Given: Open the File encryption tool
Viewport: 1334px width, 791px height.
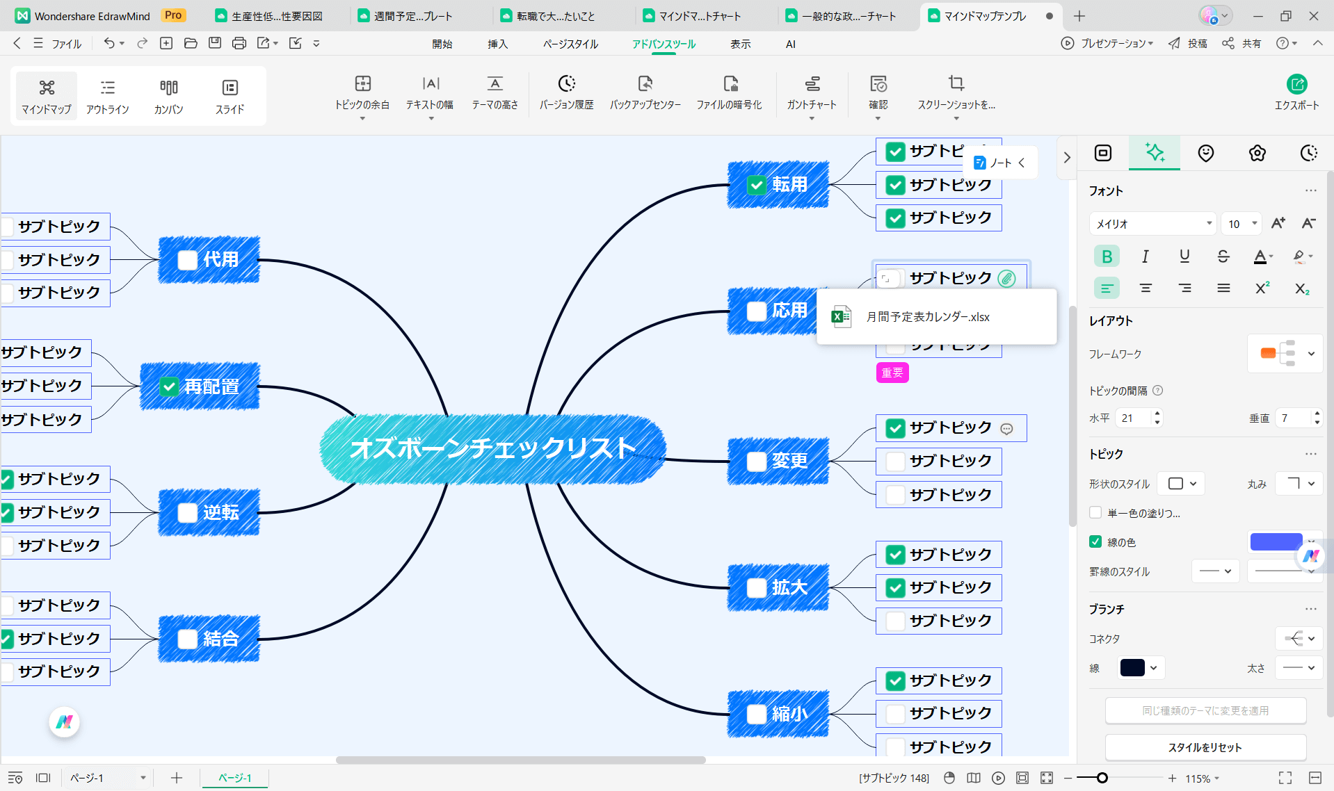Looking at the screenshot, I should coord(730,94).
